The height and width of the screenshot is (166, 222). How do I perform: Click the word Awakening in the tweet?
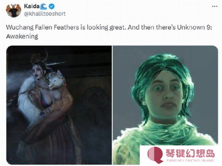[x=22, y=37]
